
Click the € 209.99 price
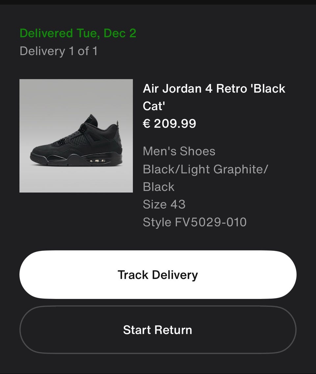tap(170, 123)
